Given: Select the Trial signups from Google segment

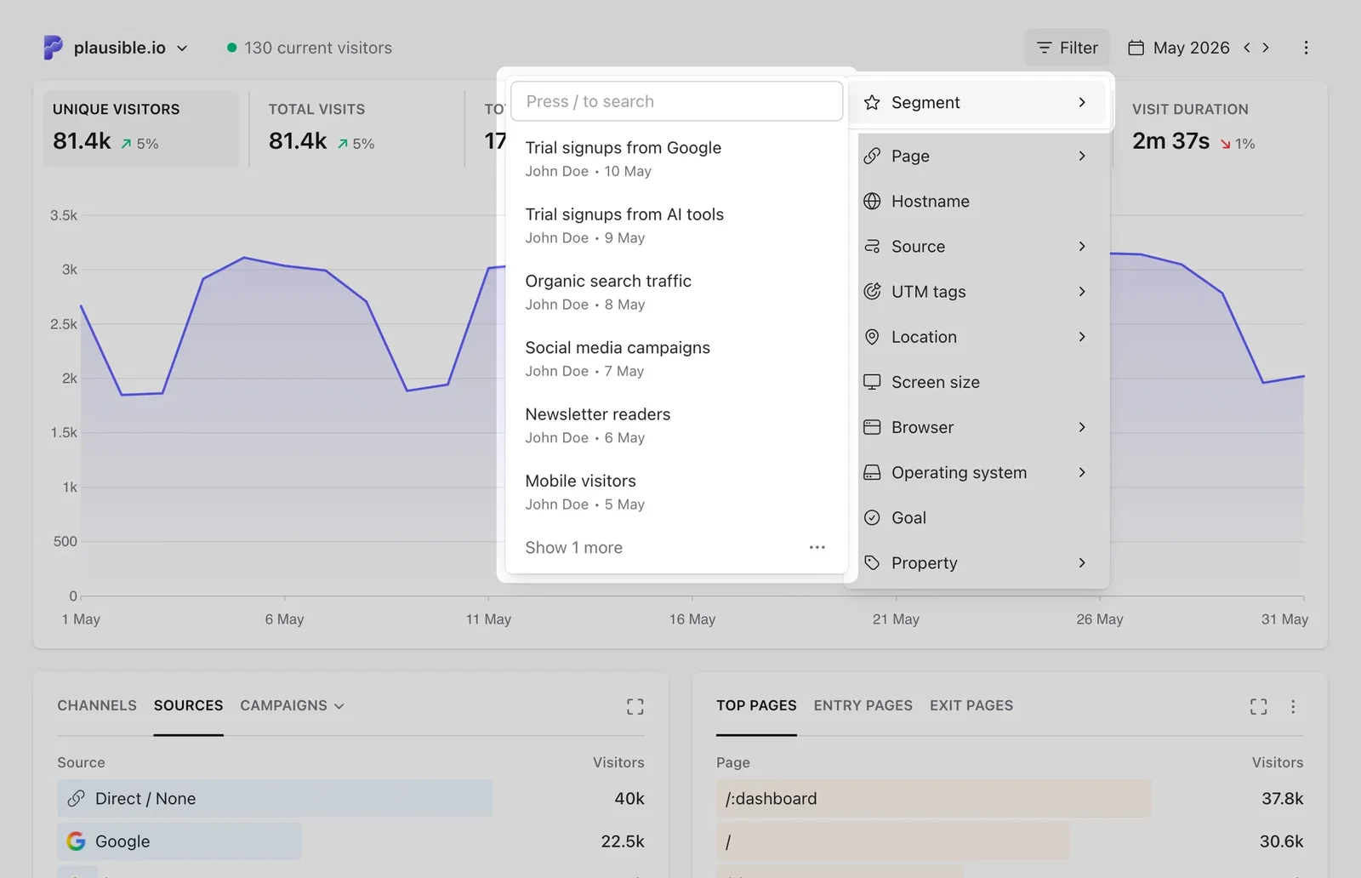Looking at the screenshot, I should 676,158.
